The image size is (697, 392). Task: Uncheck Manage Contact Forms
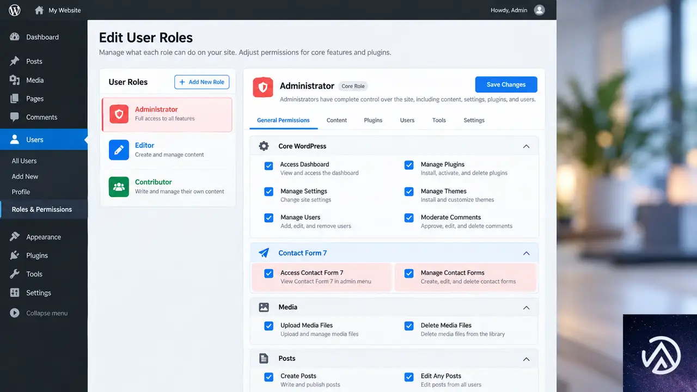(x=409, y=273)
